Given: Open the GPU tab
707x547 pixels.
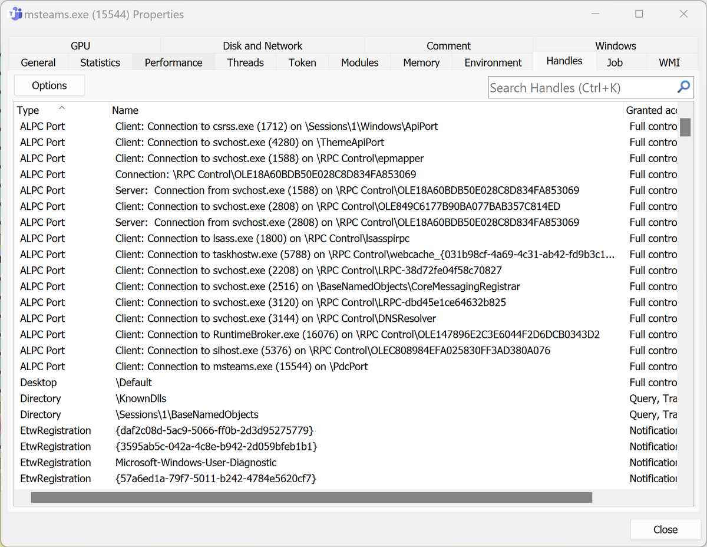Looking at the screenshot, I should 81,45.
